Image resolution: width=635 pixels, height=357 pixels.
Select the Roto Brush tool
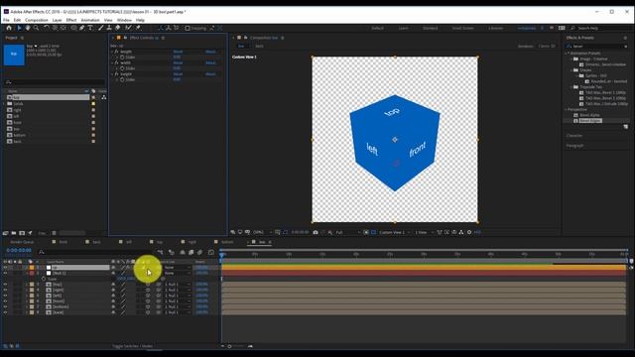[x=128, y=28]
